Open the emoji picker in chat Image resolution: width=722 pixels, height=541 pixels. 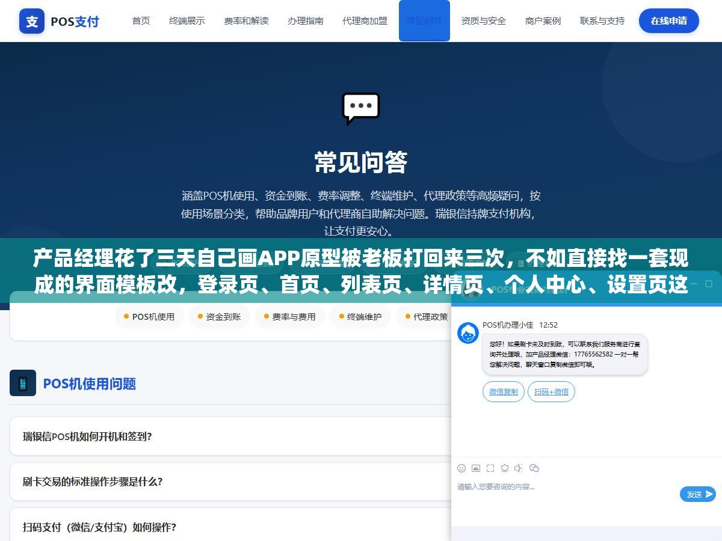[461, 468]
